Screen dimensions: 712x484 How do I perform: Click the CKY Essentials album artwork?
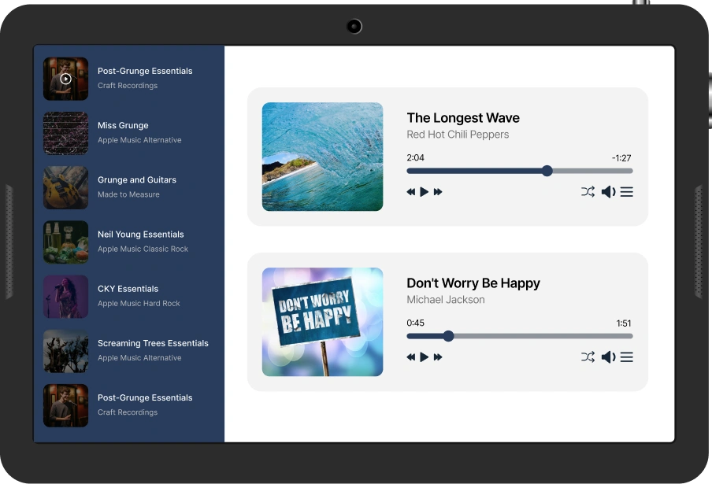pos(65,296)
